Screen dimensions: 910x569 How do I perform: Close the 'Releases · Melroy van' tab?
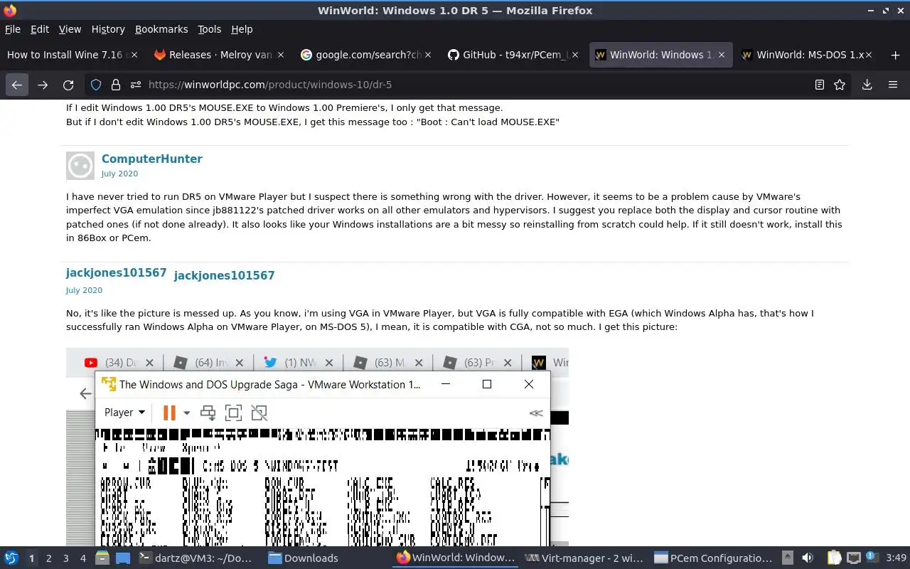(281, 55)
